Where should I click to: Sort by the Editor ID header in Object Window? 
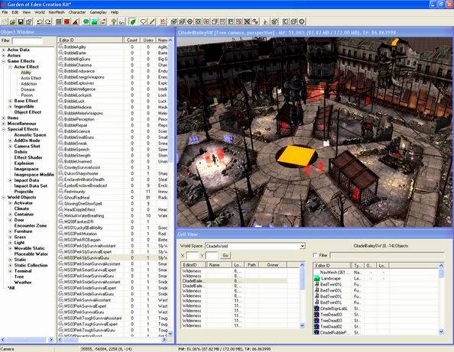(90, 40)
